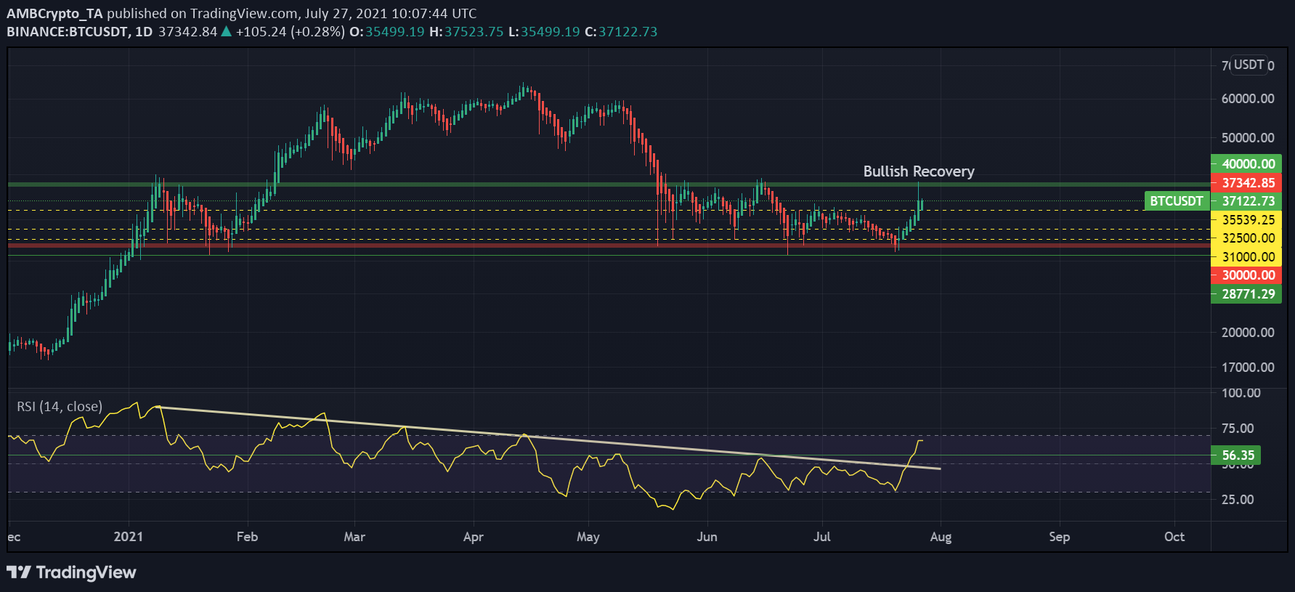
Task: Click the 75.00 RSI axis tick
Action: click(1238, 429)
